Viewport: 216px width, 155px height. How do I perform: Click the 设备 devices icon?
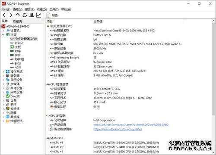point(8,100)
